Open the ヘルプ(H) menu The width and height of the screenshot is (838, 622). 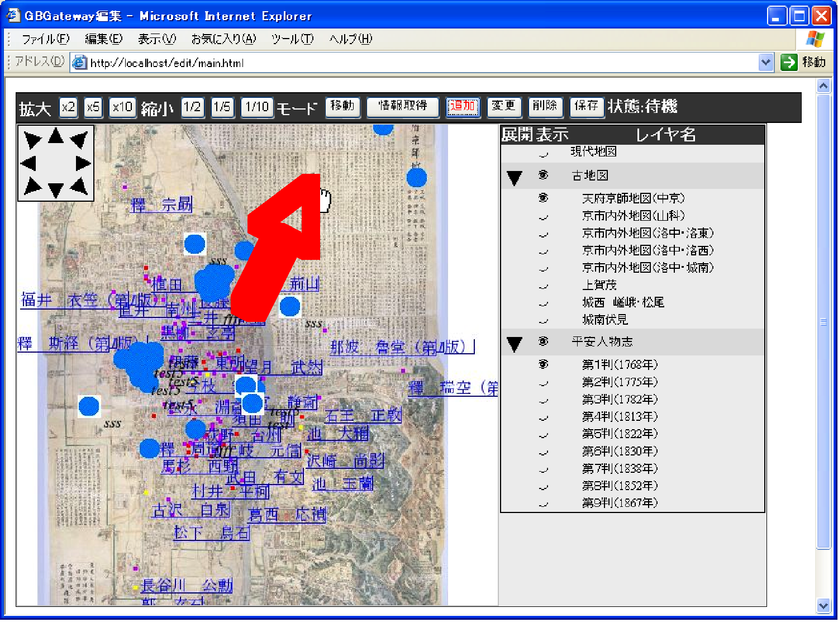pos(350,39)
